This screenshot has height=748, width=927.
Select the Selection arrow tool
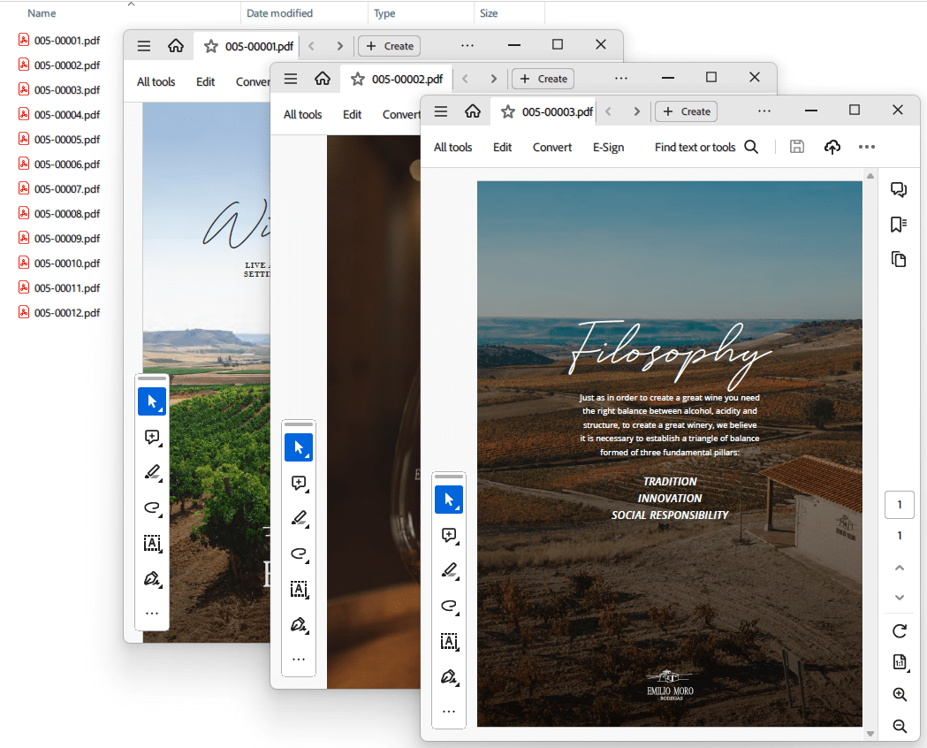449,500
